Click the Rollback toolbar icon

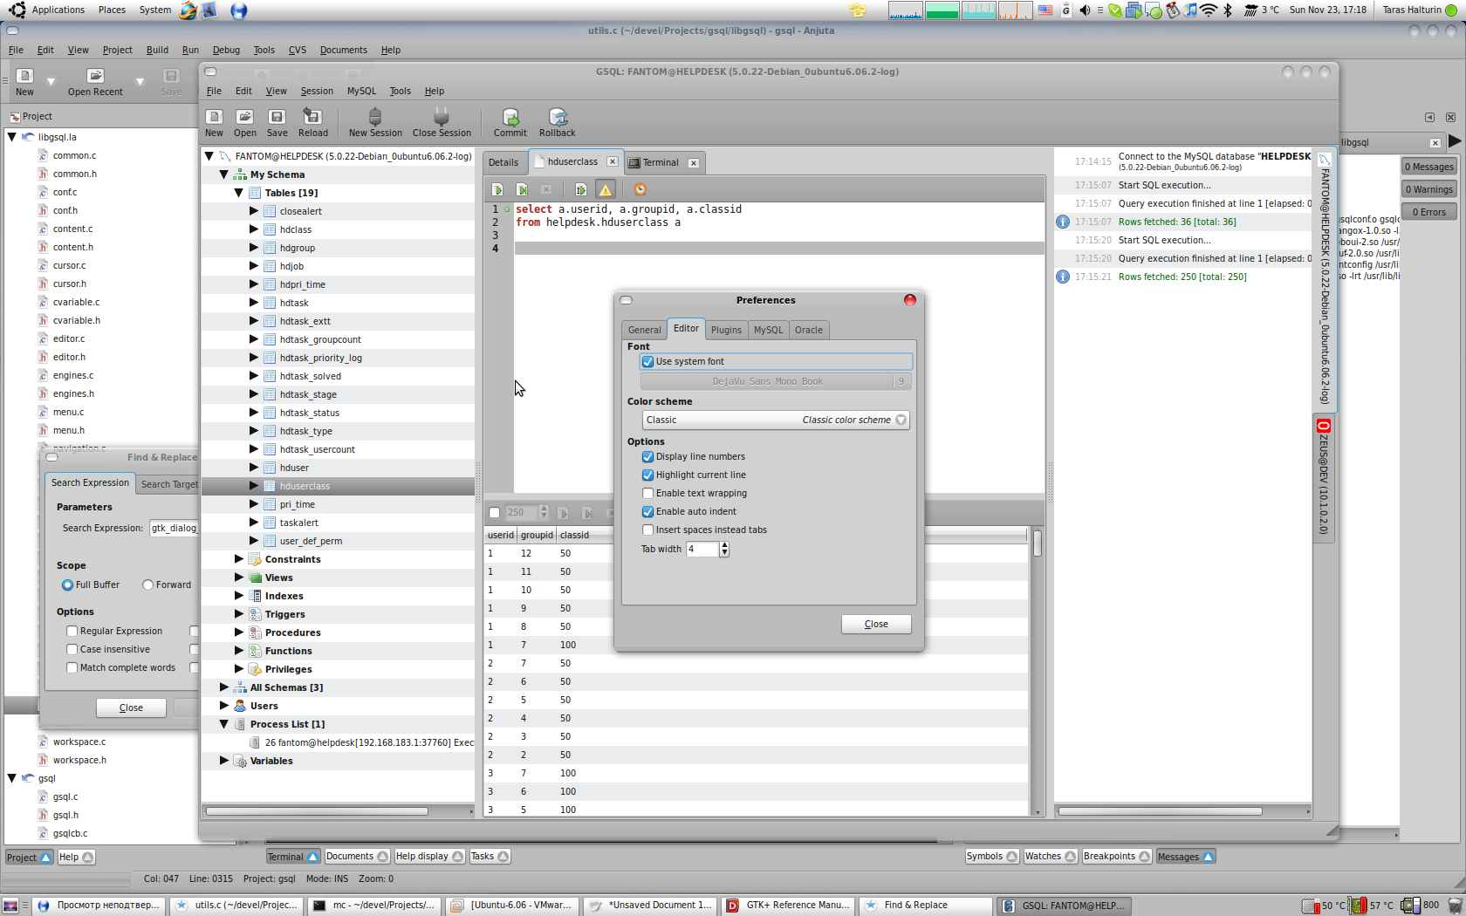click(558, 117)
